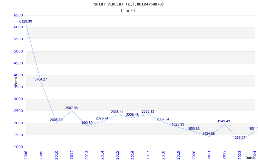Click the 2021 year axis label
This screenshot has height=161, width=258.
coord(209,155)
